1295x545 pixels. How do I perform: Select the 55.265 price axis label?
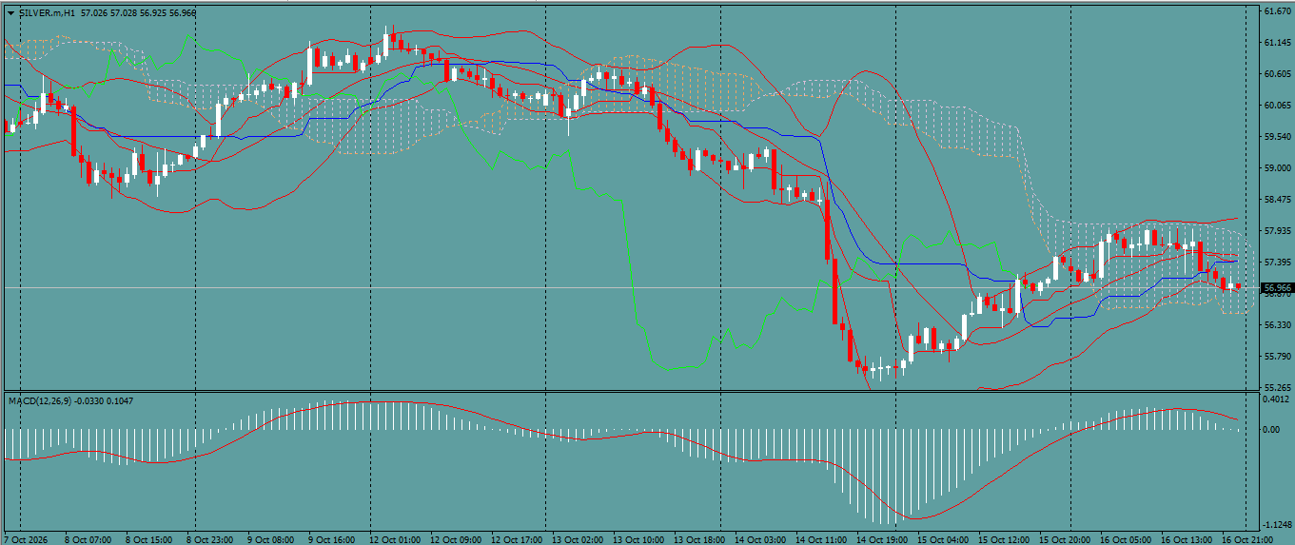tap(1277, 388)
